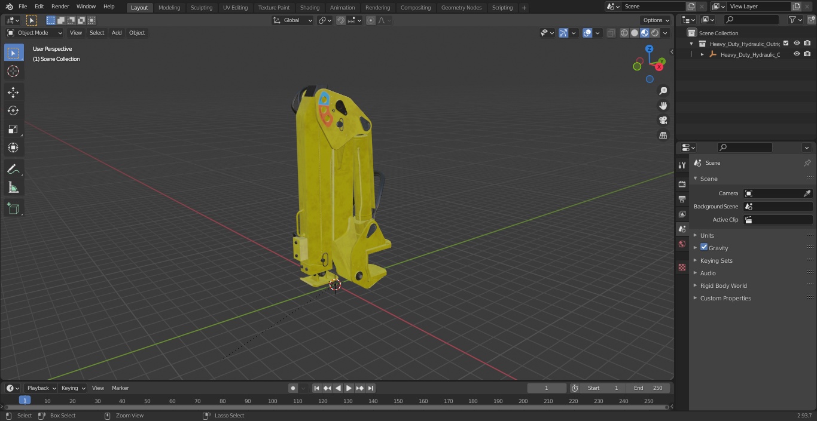Open the Keying popover in timeline
Image resolution: width=817 pixels, height=421 pixels.
point(73,388)
